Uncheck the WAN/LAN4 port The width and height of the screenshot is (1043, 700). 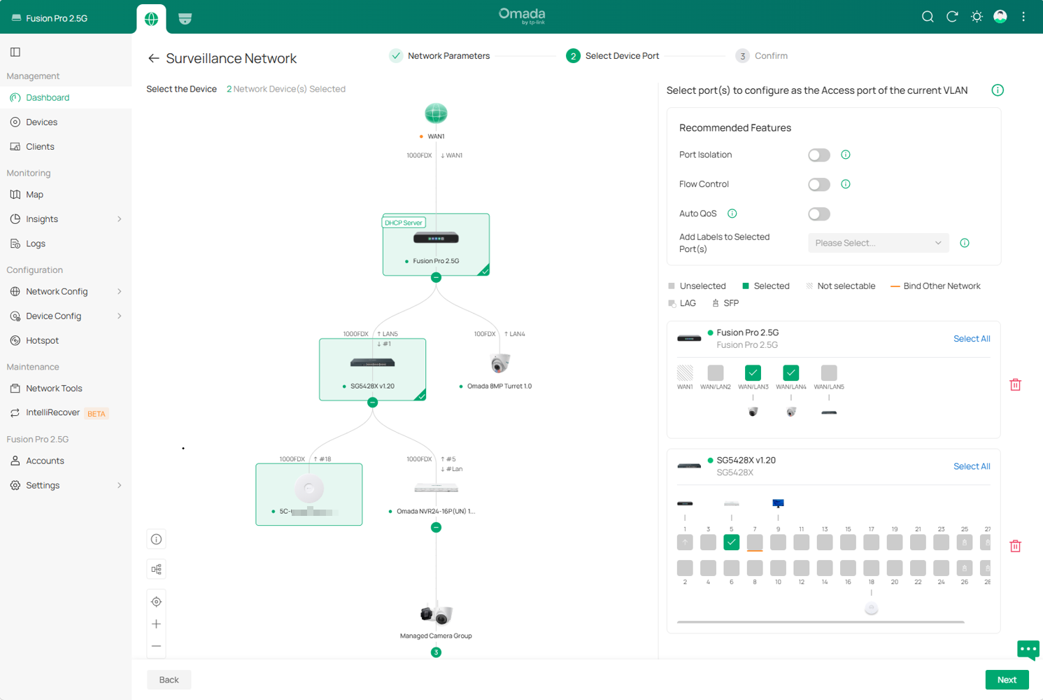coord(790,373)
